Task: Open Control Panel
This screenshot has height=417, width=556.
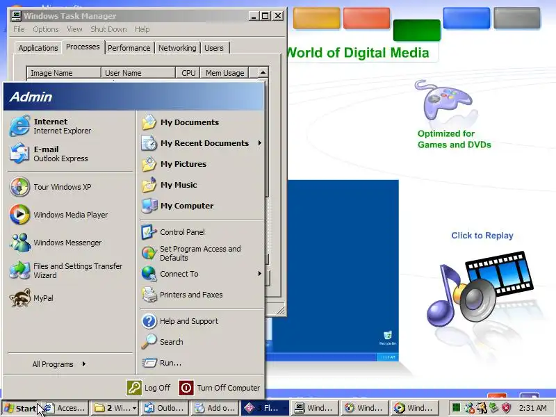Action: [202, 232]
